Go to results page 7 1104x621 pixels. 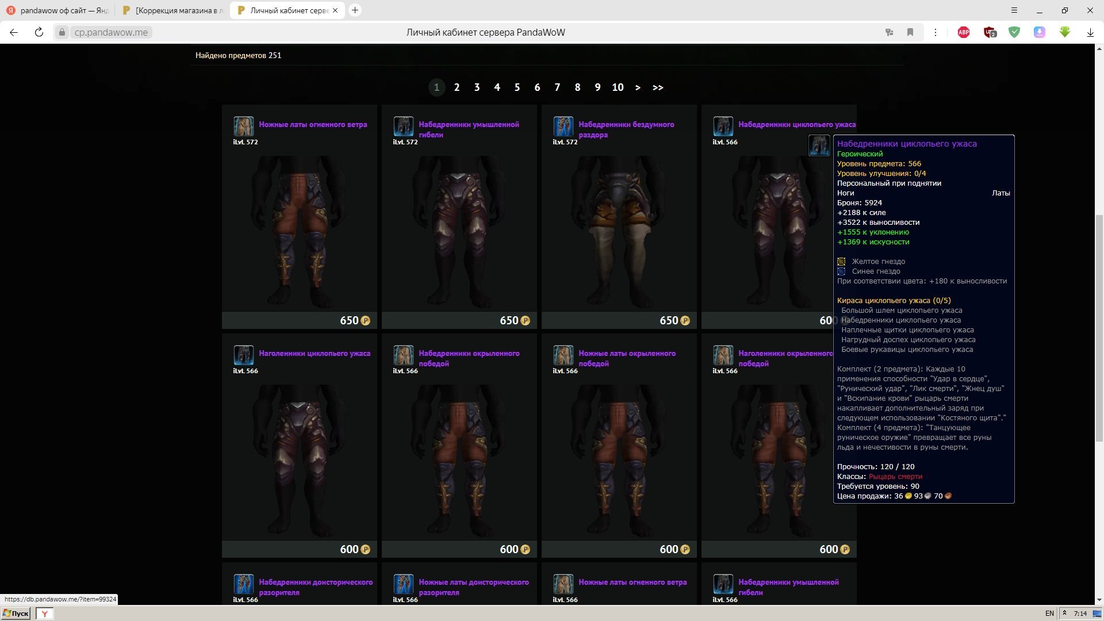point(557,87)
